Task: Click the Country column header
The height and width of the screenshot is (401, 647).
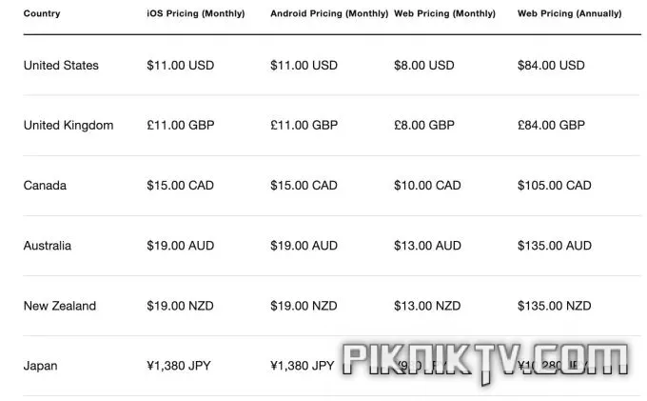Action: (x=42, y=13)
